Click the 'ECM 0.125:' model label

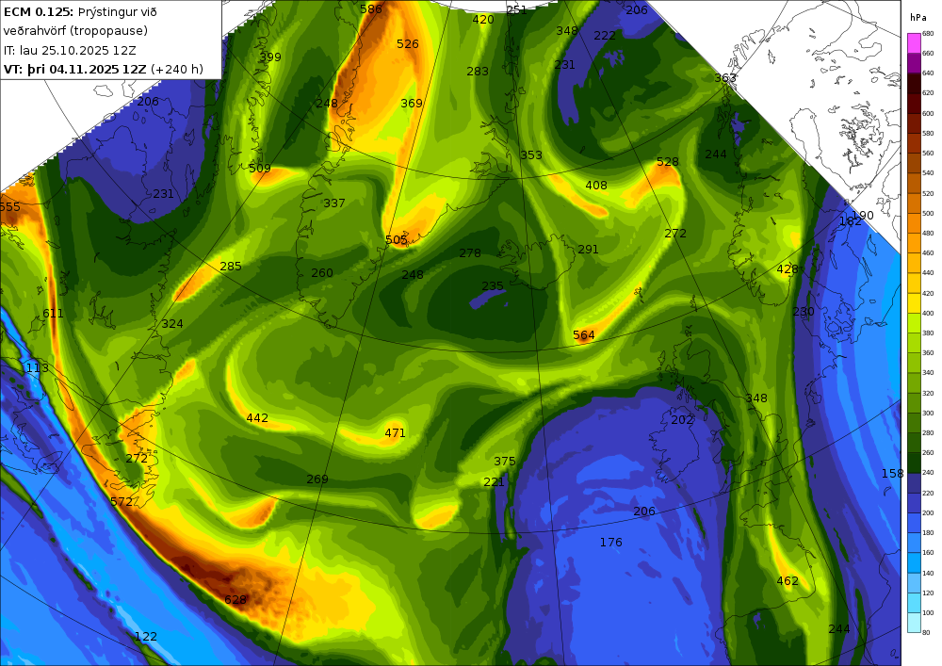[38, 11]
